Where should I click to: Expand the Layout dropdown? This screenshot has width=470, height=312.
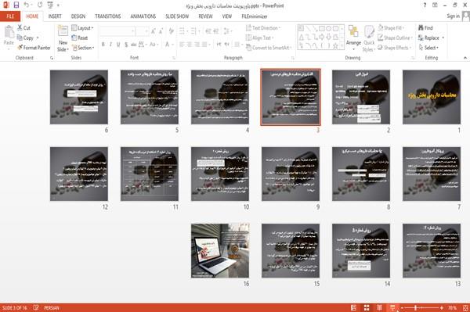point(82,28)
